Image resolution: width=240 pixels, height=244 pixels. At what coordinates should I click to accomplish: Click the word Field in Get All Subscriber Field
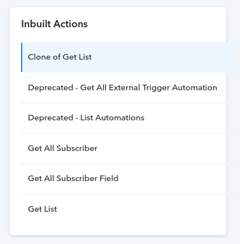tap(109, 178)
